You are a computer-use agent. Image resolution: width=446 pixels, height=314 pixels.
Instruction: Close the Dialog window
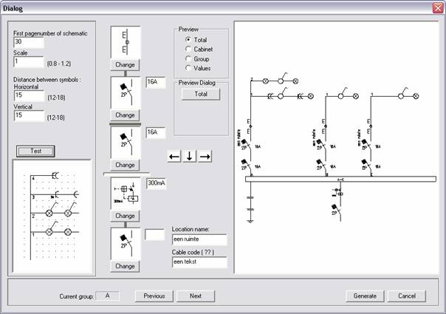pos(436,7)
